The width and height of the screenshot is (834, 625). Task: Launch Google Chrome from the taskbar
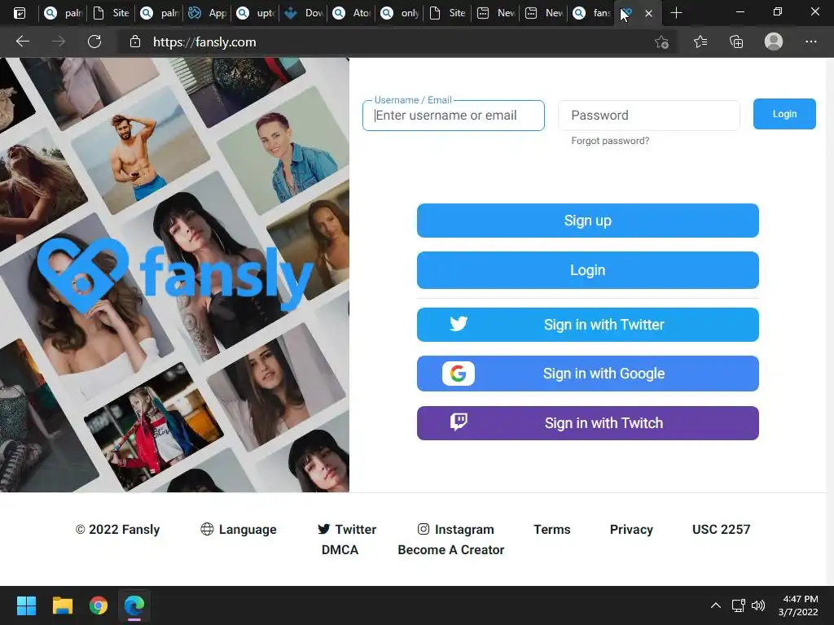tap(99, 605)
